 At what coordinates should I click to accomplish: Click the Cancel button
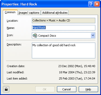[x=67, y=89]
